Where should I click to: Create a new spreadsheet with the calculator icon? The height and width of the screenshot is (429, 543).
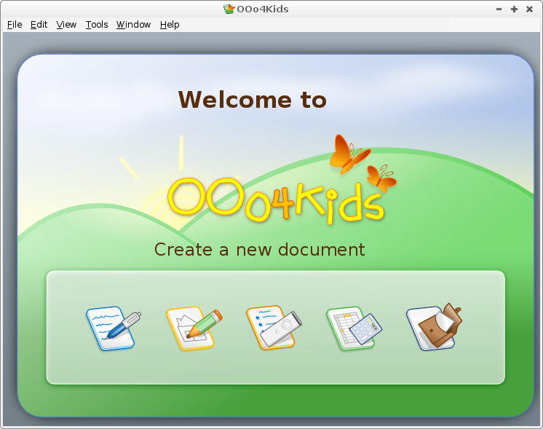click(x=354, y=328)
